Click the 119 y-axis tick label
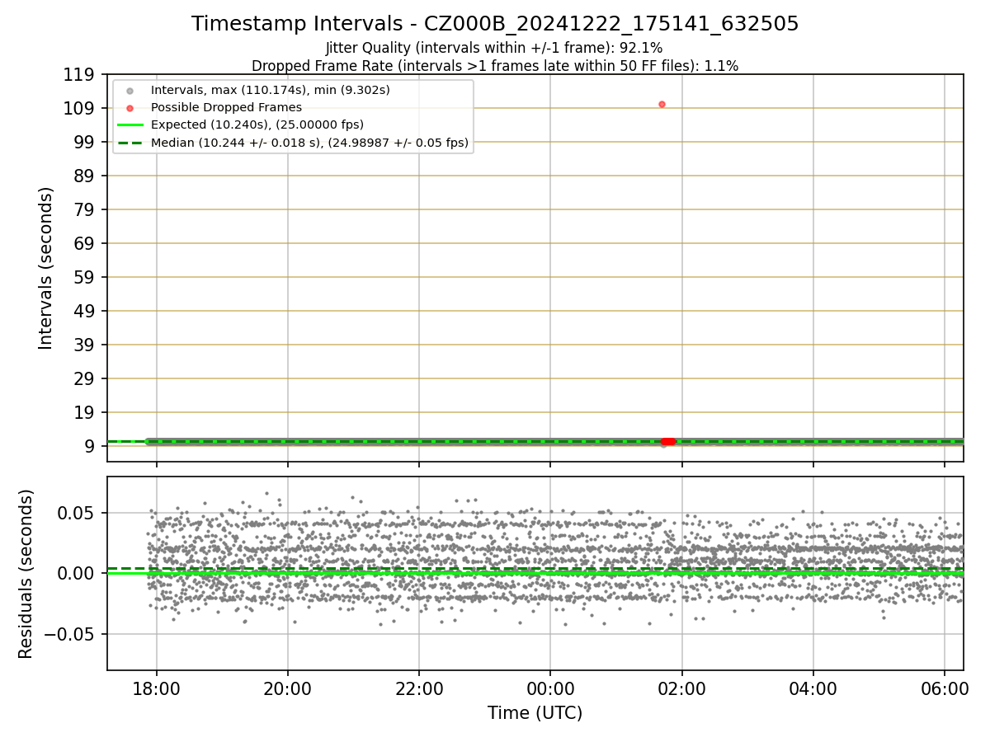Viewport: 990px width, 742px height. 80,75
